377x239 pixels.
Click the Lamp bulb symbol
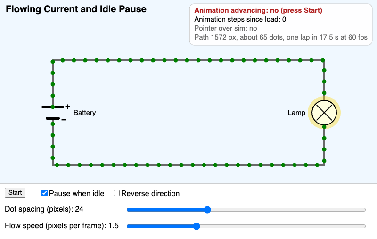coord(324,113)
